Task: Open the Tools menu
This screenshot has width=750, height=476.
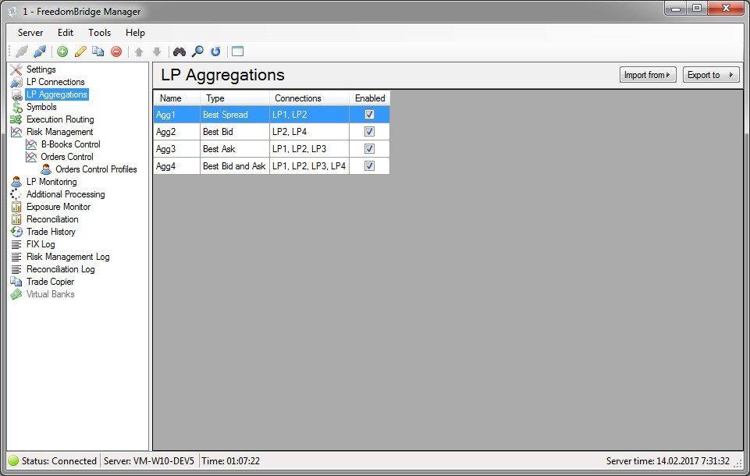Action: pos(99,33)
